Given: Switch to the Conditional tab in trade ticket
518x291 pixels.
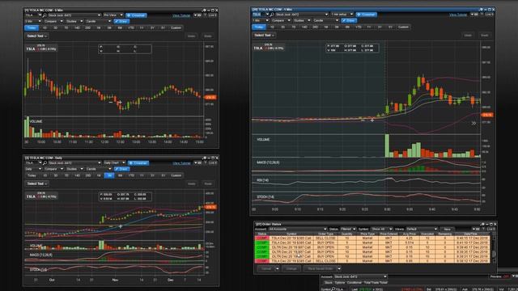Looking at the screenshot, I should 355,283.
